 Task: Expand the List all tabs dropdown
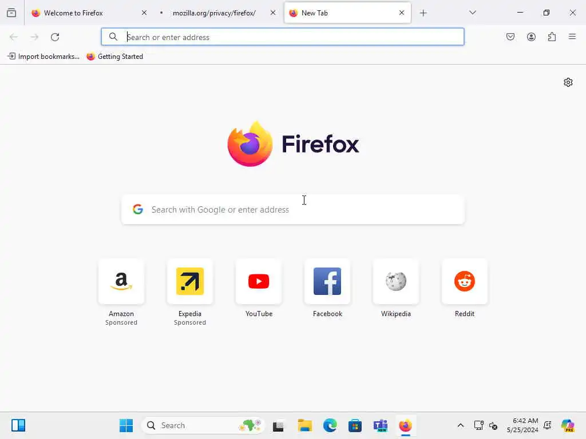(x=473, y=13)
